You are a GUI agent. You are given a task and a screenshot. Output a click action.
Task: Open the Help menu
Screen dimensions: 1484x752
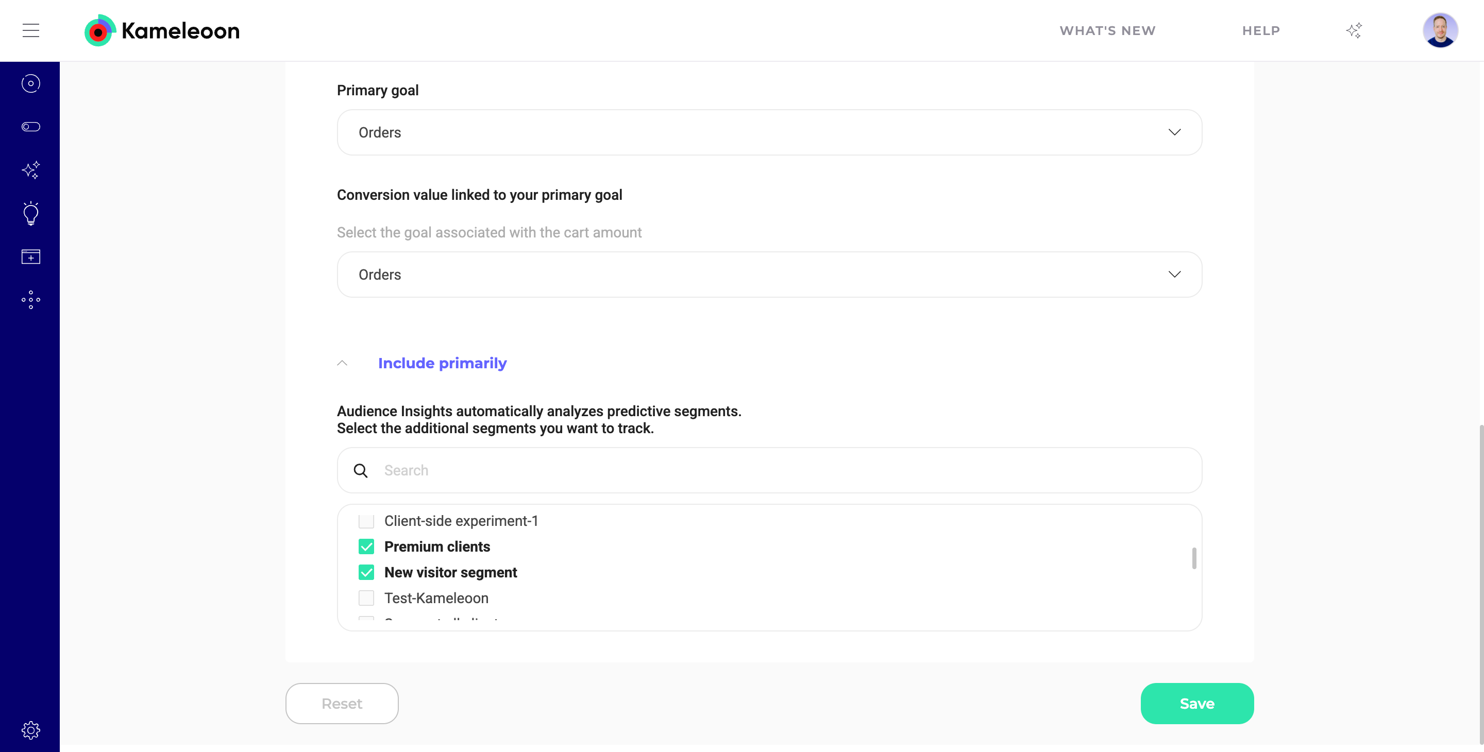pyautogui.click(x=1260, y=30)
